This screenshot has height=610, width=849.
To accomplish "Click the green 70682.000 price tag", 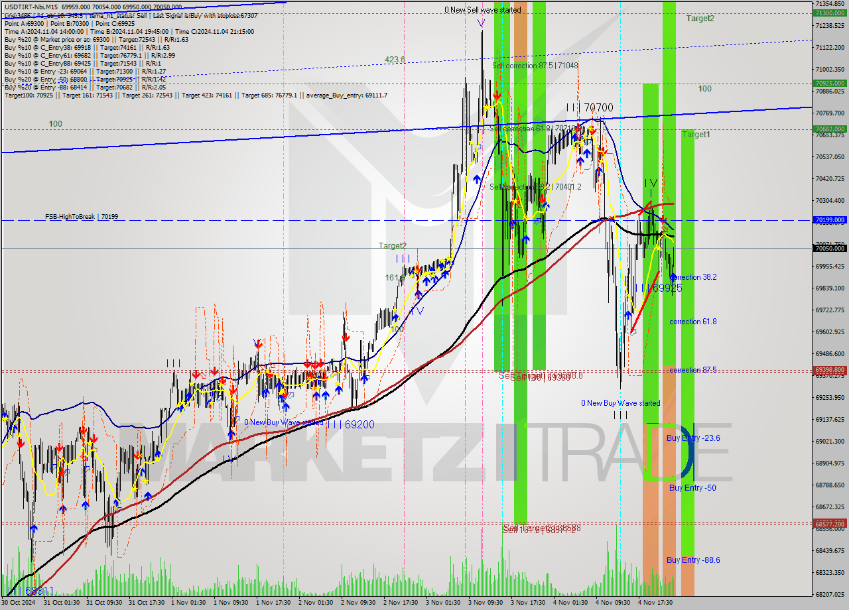I will pos(830,129).
